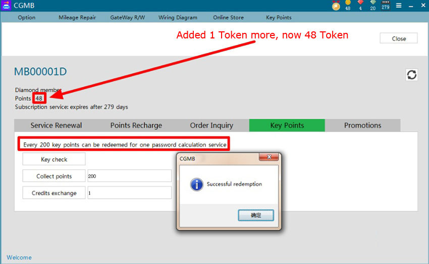Click the blue info icon in dialog

[197, 185]
